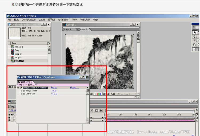Toggle first layer video eye in Timeline

tap(9, 118)
